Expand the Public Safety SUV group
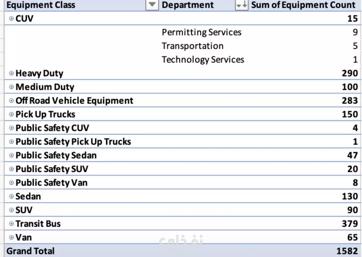 (11, 169)
